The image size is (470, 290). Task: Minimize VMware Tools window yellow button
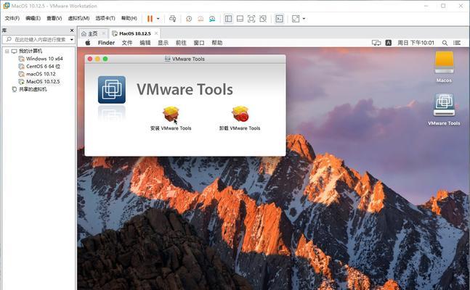pos(97,59)
